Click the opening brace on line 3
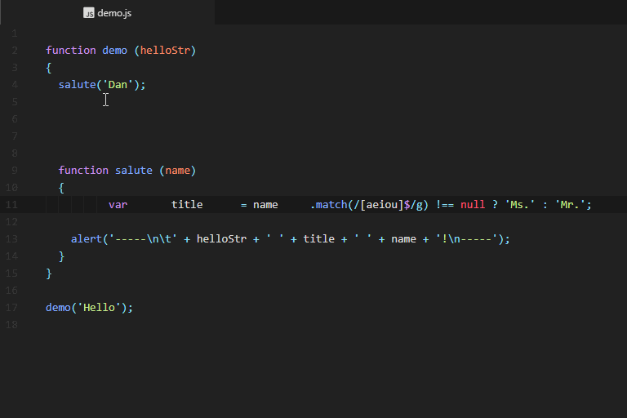Viewport: 627px width, 418px height. click(49, 68)
